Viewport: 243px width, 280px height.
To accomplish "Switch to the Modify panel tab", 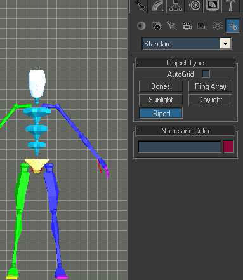I will click(x=157, y=6).
